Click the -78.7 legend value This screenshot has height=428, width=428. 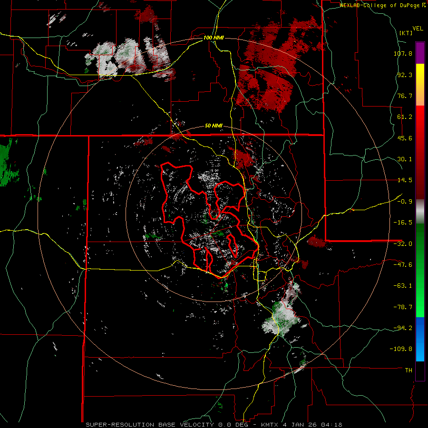click(x=403, y=307)
